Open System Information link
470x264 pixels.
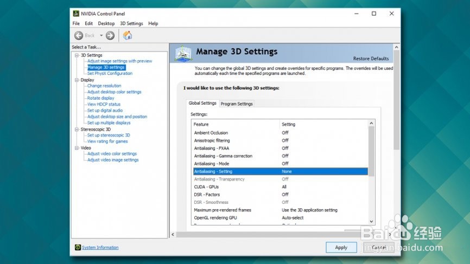[100, 248]
